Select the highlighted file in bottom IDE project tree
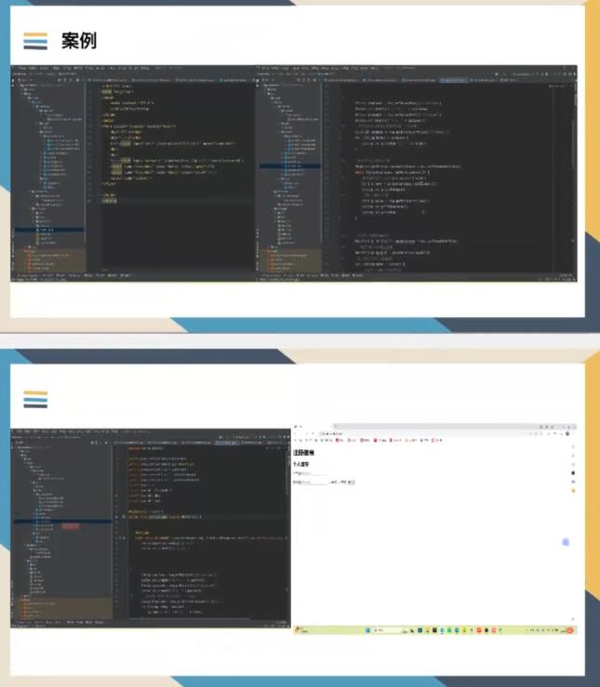Image resolution: width=600 pixels, height=687 pixels. point(47,522)
